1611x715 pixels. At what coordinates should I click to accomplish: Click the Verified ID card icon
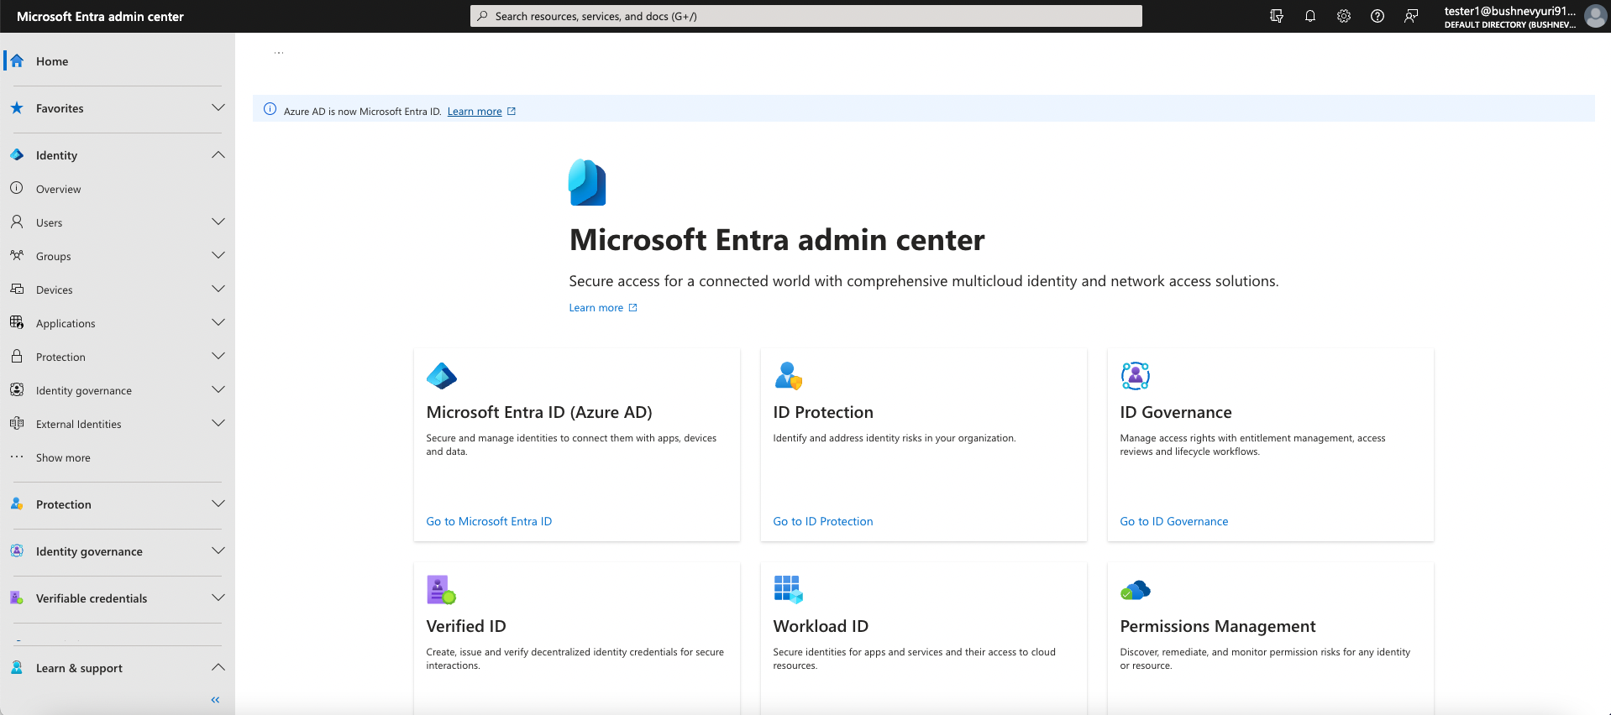[441, 590]
